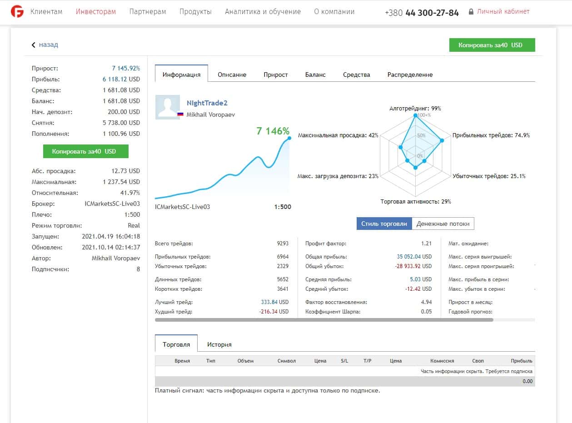The width and height of the screenshot is (572, 423).
Task: Click the back arrow chevron near назад
Action: (34, 45)
